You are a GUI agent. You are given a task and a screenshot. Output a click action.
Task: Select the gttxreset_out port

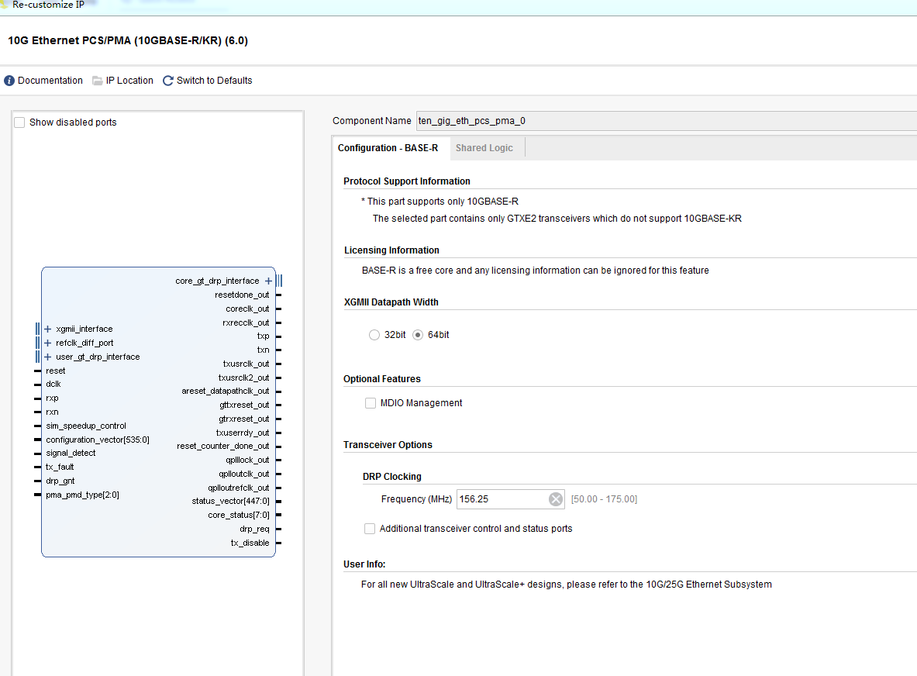tap(244, 405)
